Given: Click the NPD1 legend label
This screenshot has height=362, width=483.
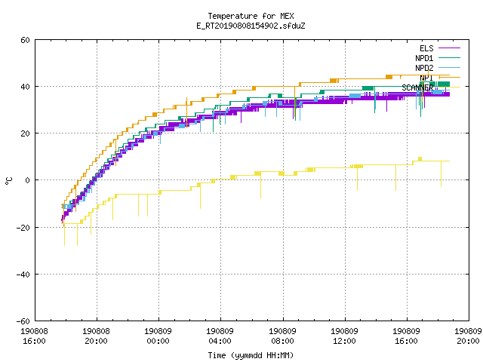Looking at the screenshot, I should point(424,58).
